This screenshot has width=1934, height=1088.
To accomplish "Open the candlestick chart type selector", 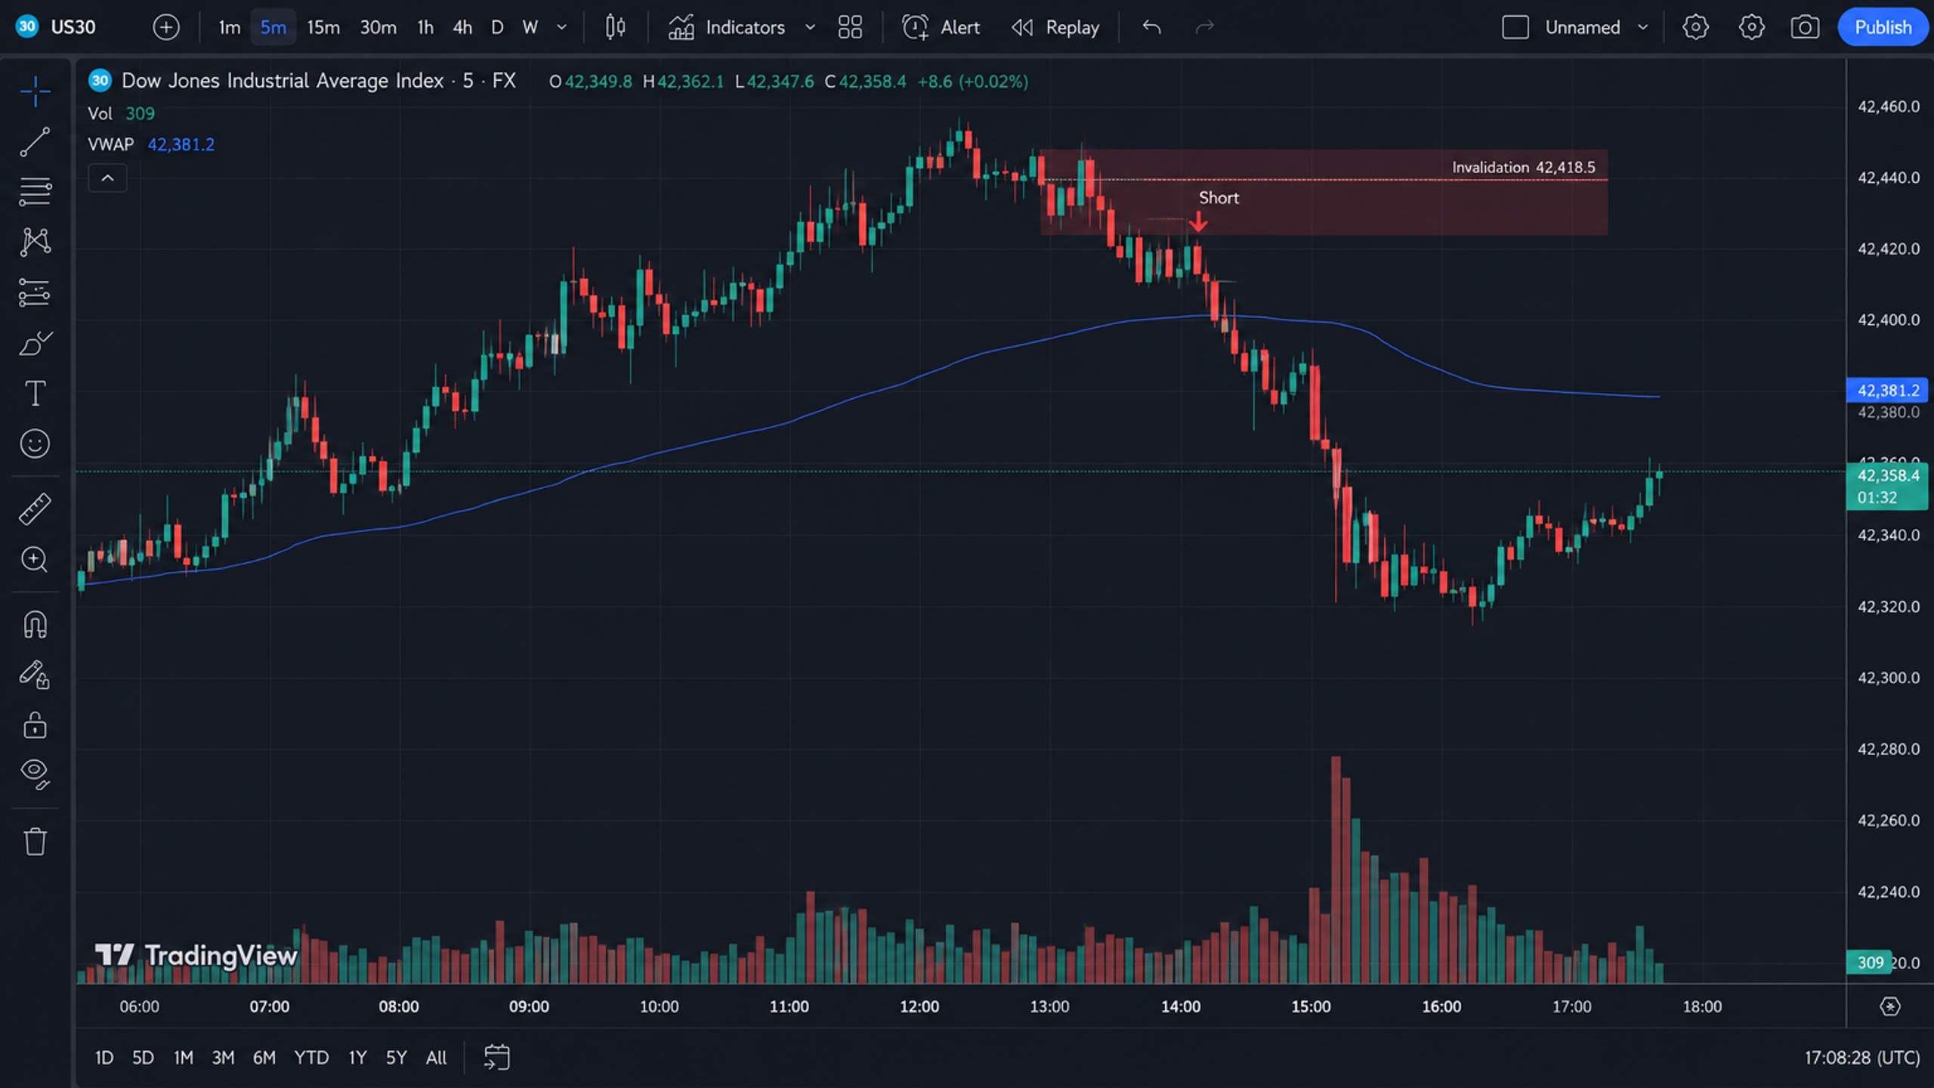I will point(615,27).
